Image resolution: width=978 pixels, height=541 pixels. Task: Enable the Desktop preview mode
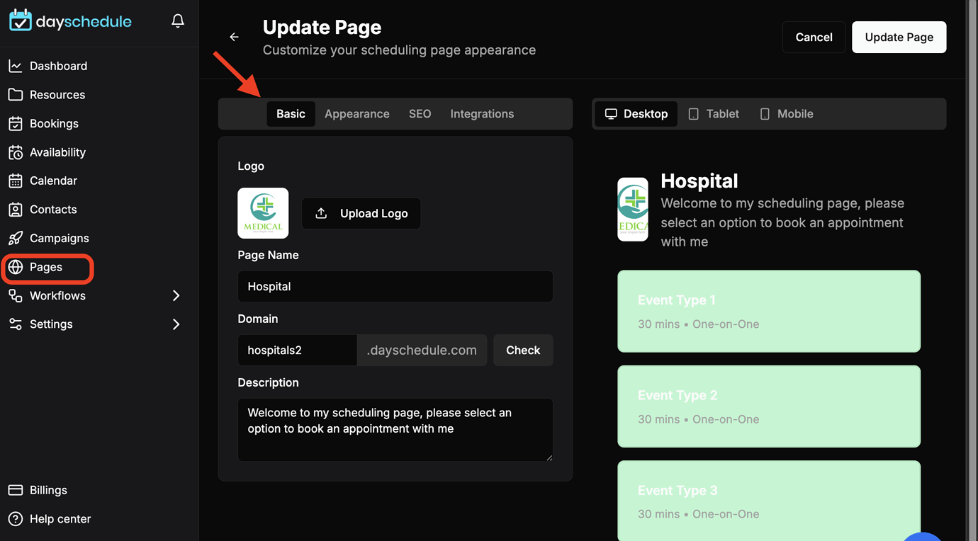[636, 113]
